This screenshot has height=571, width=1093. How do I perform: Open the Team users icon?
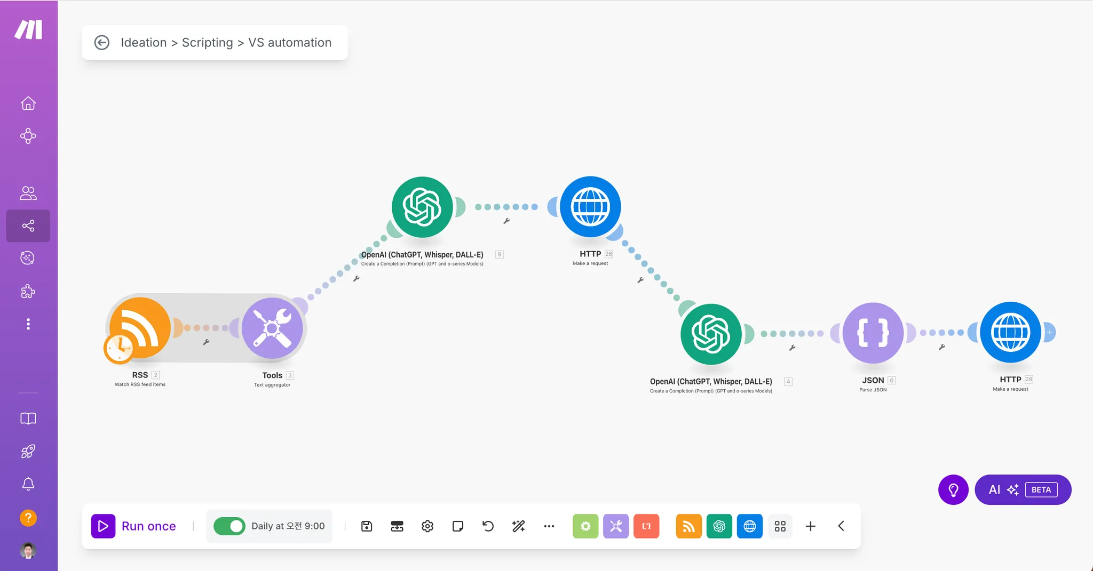click(x=28, y=193)
